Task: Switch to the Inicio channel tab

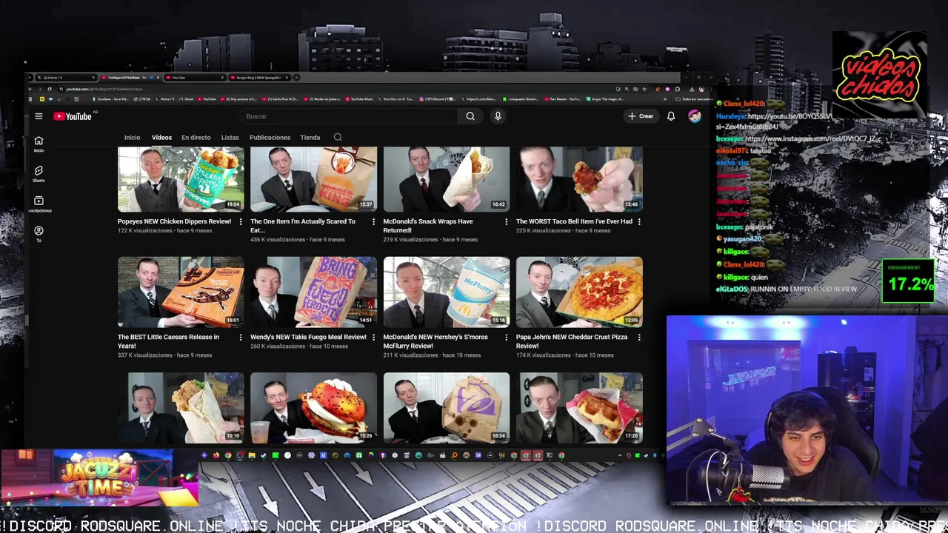Action: tap(132, 137)
